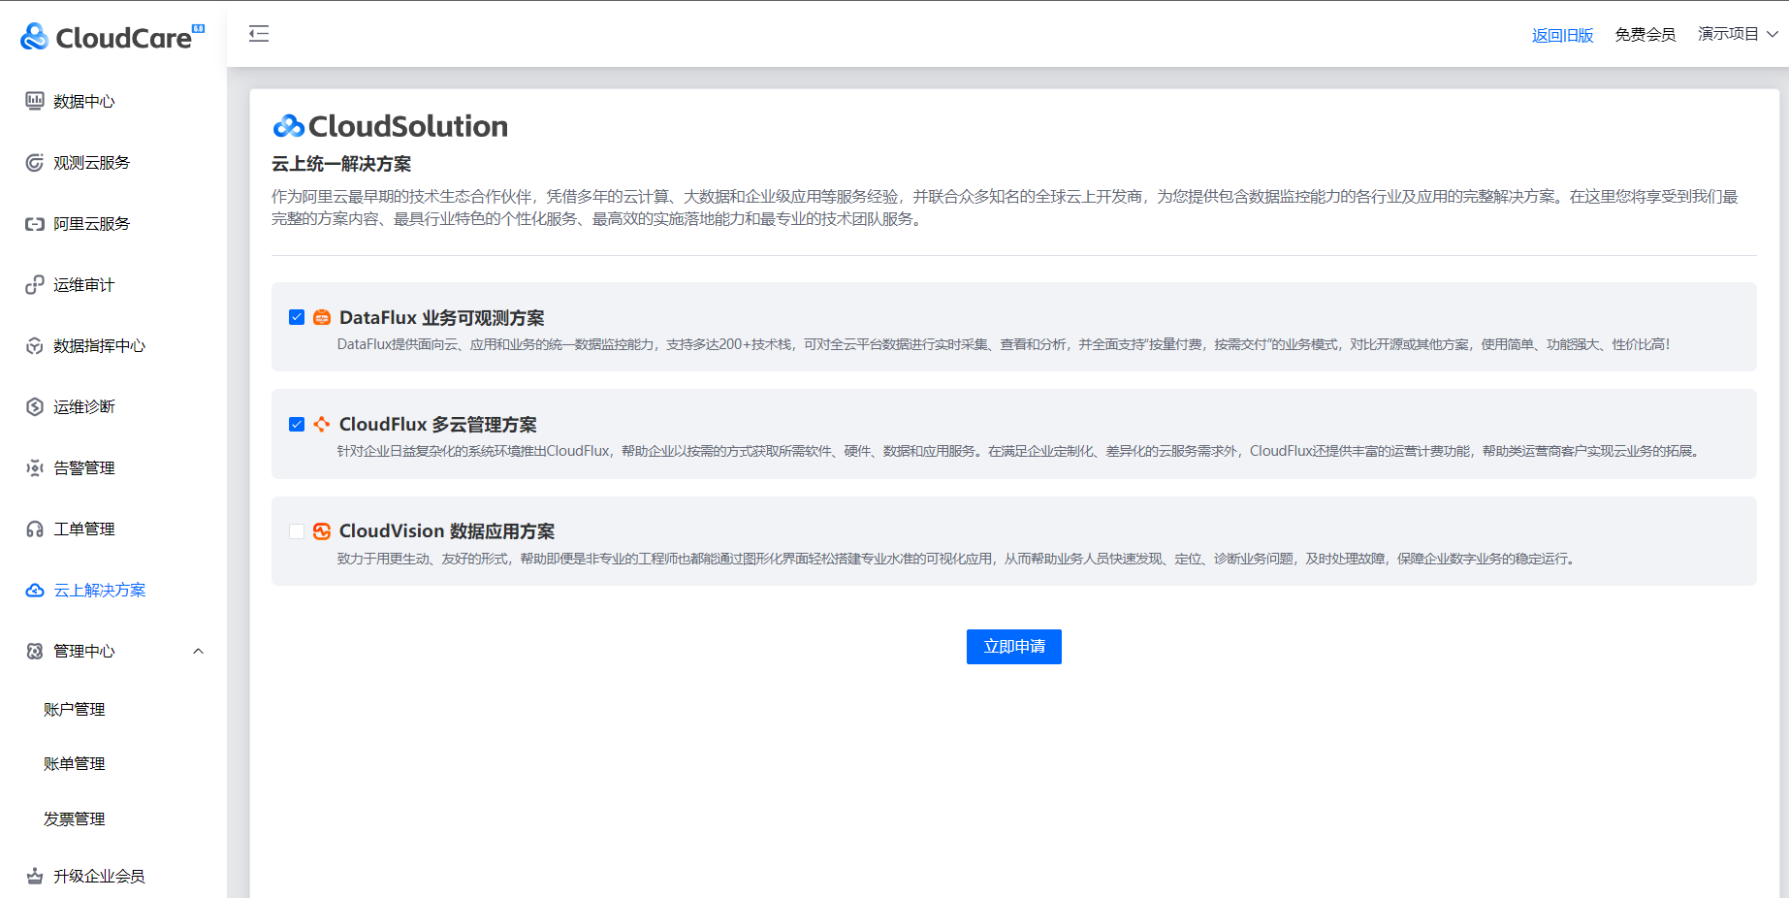Click the 立即申请 button
The image size is (1789, 898).
pyautogui.click(x=1013, y=647)
